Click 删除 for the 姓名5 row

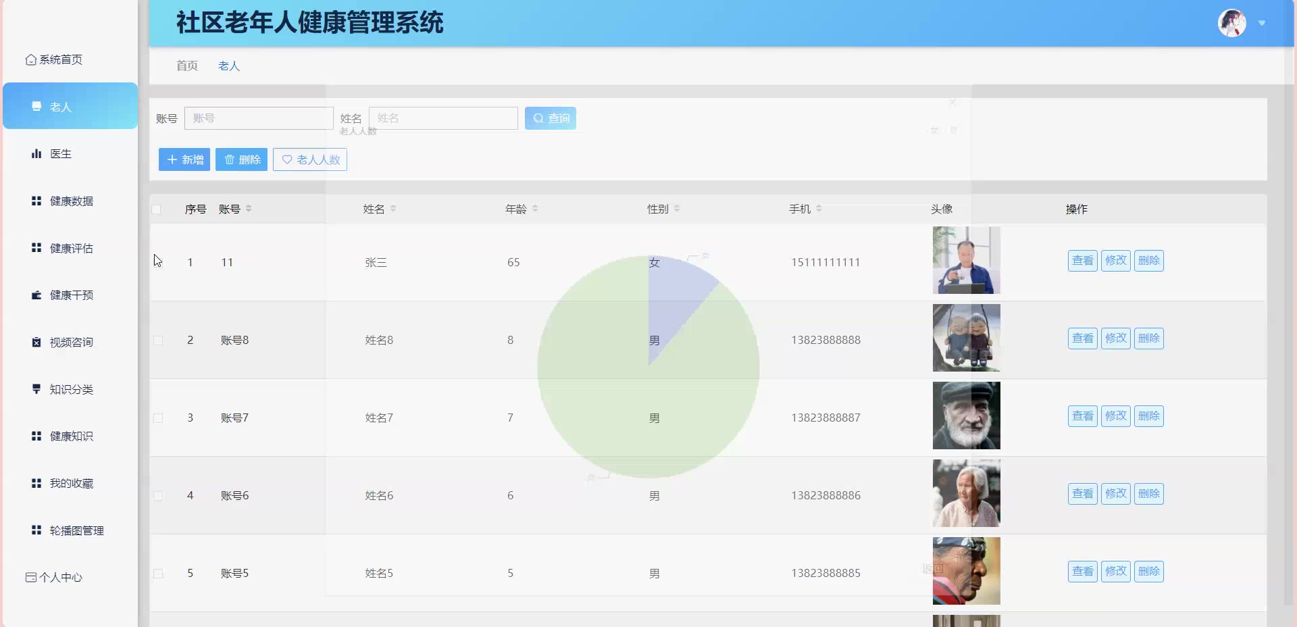pyautogui.click(x=1149, y=572)
